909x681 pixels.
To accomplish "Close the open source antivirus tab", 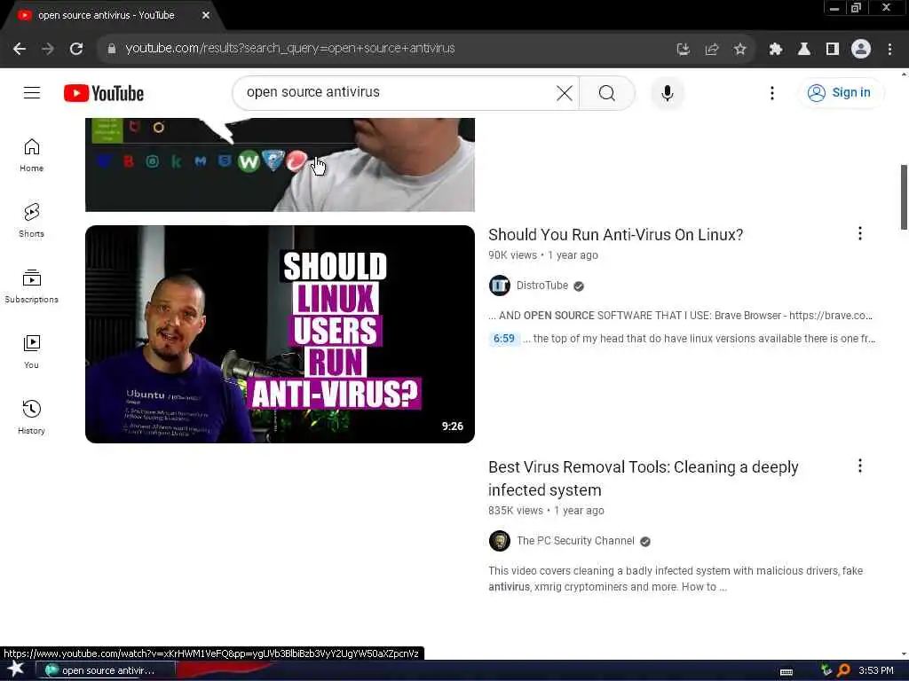I will click(206, 16).
